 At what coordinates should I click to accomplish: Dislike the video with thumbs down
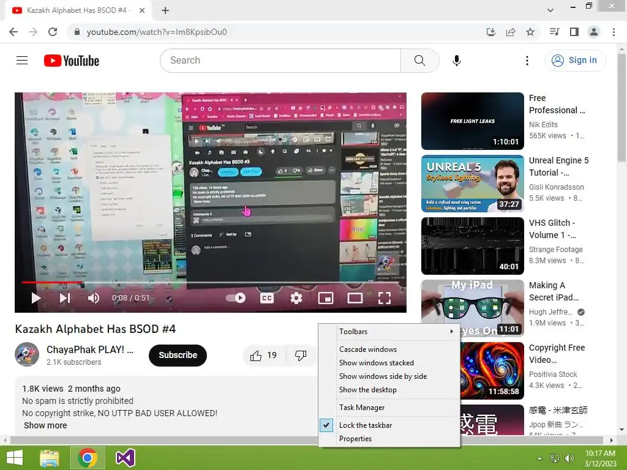pos(300,356)
